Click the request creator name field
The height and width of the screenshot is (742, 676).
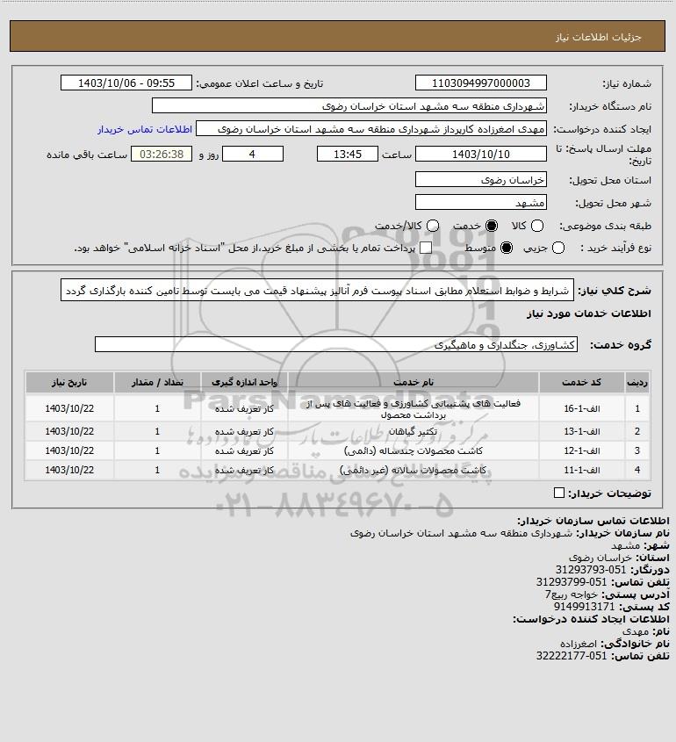pos(371,129)
